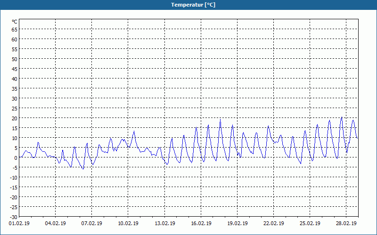Select date label 07.02.19
Viewport: 377px width, 235px height.
tap(91, 224)
